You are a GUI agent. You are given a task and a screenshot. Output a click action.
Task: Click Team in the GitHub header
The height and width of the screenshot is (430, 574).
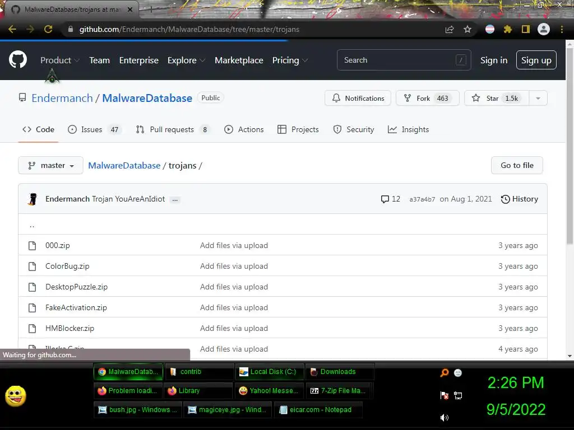pyautogui.click(x=100, y=60)
